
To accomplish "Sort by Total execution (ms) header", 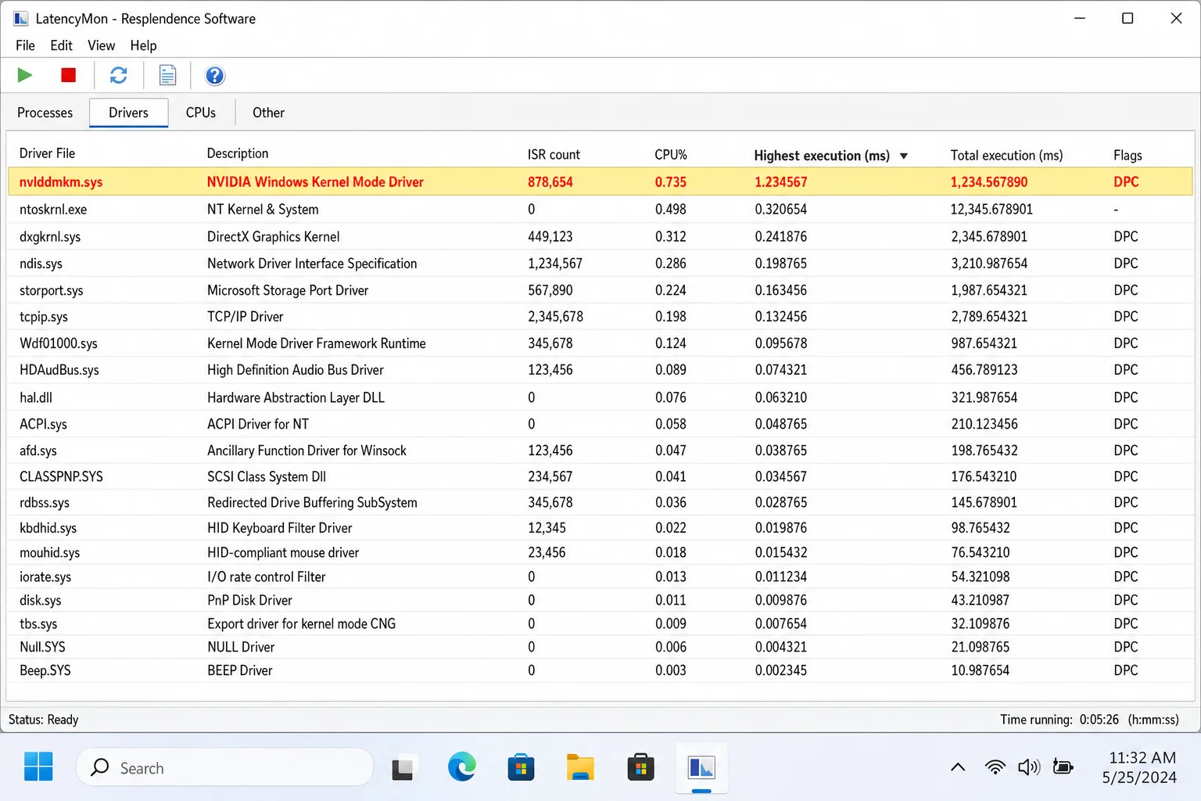I will pyautogui.click(x=1007, y=155).
